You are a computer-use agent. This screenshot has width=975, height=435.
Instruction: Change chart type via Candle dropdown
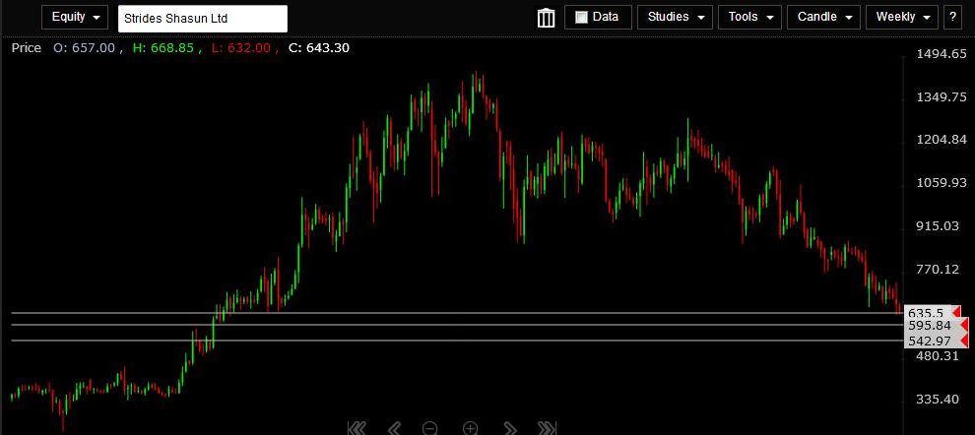pos(823,17)
